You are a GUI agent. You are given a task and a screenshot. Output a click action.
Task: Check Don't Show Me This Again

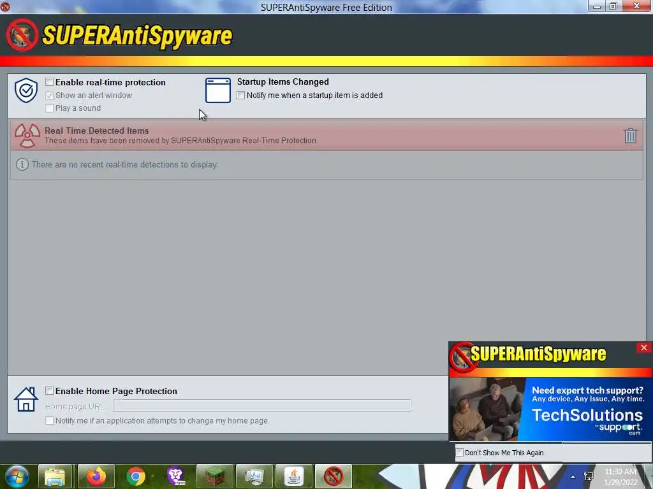tap(460, 453)
